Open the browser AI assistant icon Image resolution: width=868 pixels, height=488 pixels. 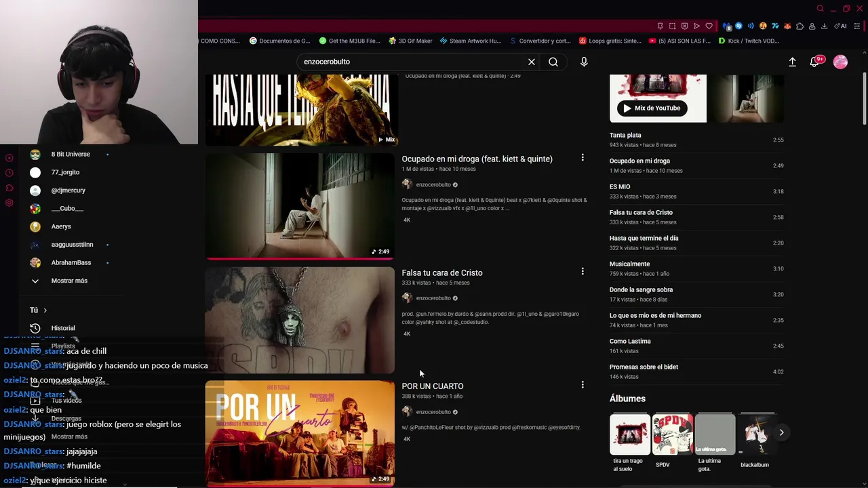click(840, 26)
